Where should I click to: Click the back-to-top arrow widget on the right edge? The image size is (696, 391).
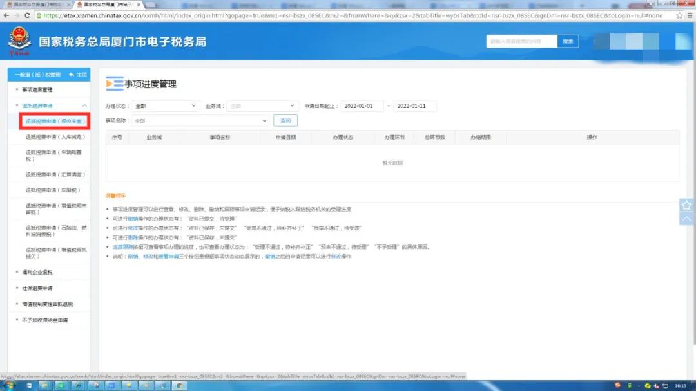point(686,219)
